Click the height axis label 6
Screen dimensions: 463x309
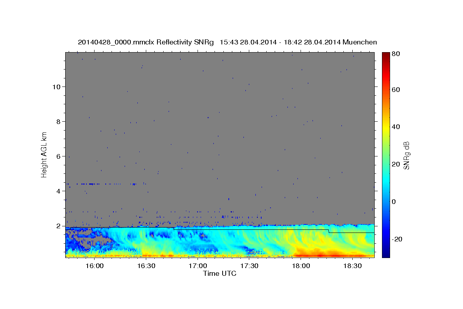click(x=58, y=156)
